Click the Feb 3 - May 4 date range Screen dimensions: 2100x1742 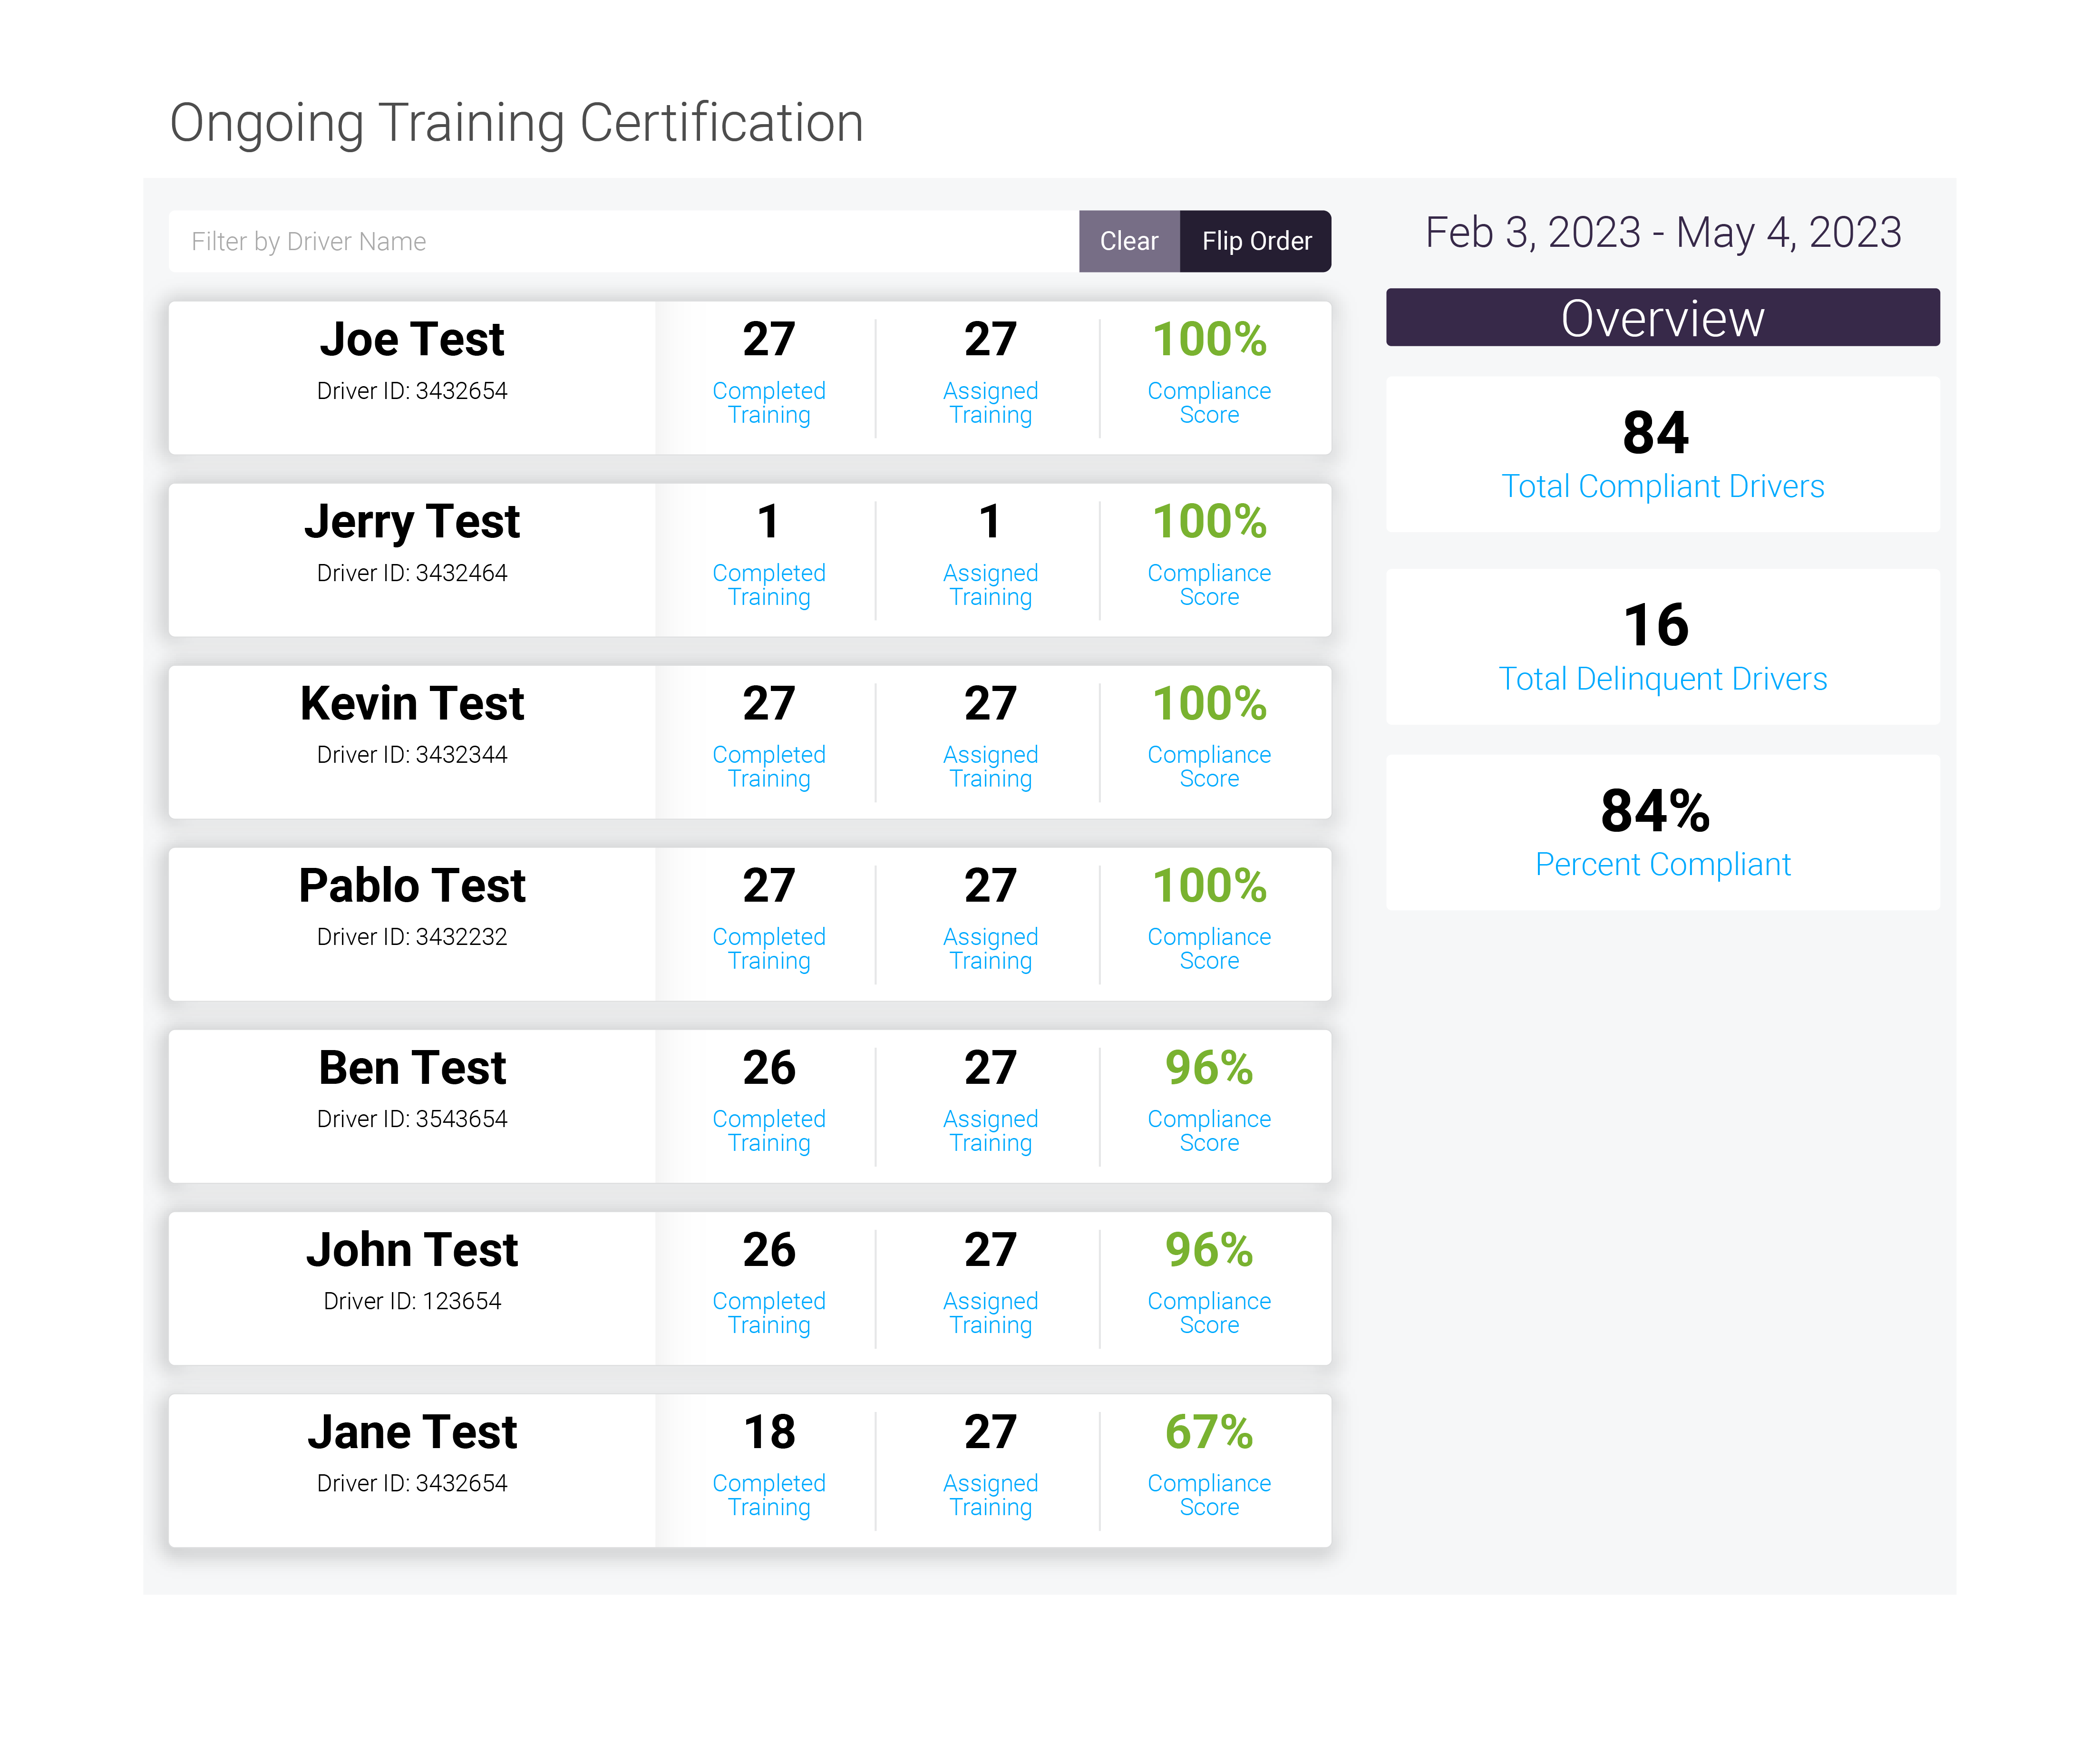pyautogui.click(x=1662, y=233)
